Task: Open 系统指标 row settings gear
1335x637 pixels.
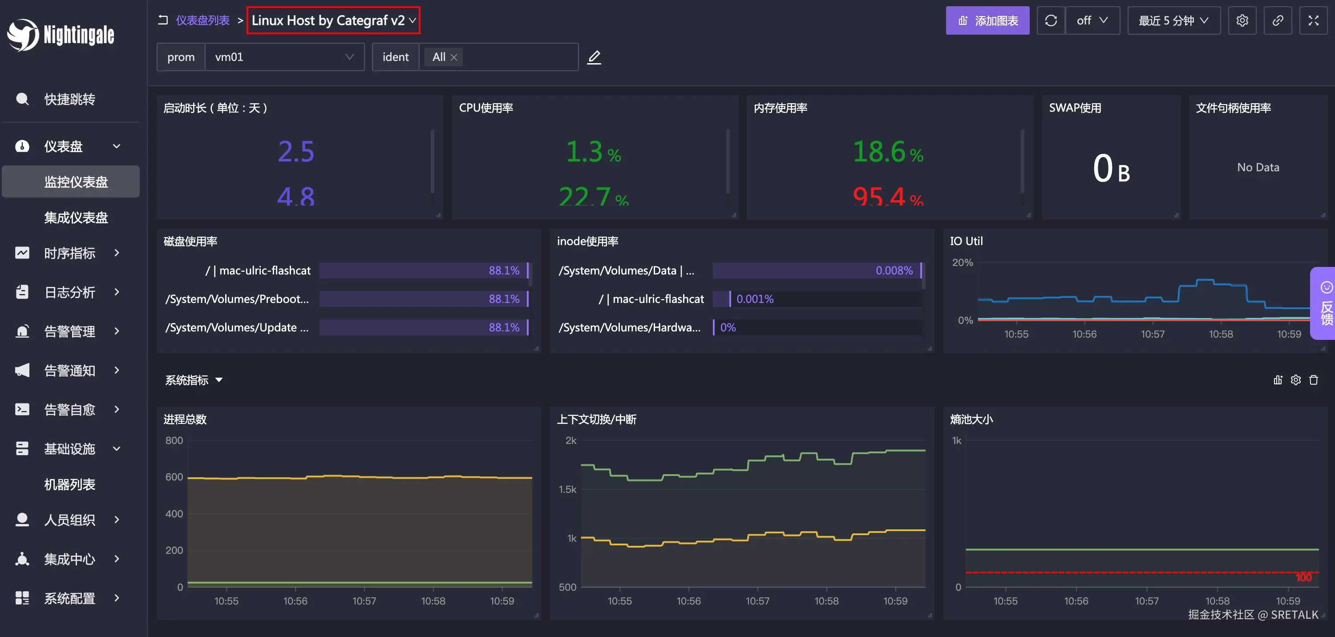Action: [x=1295, y=380]
